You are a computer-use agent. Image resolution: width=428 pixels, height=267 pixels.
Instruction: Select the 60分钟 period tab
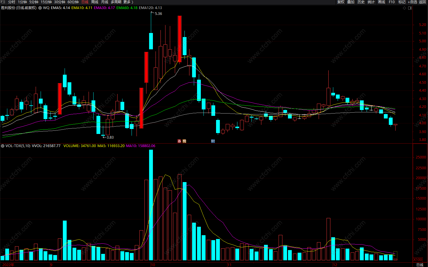(x=73, y=2)
